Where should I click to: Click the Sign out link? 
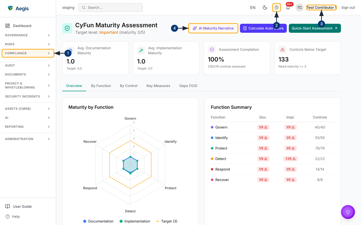(348, 7)
